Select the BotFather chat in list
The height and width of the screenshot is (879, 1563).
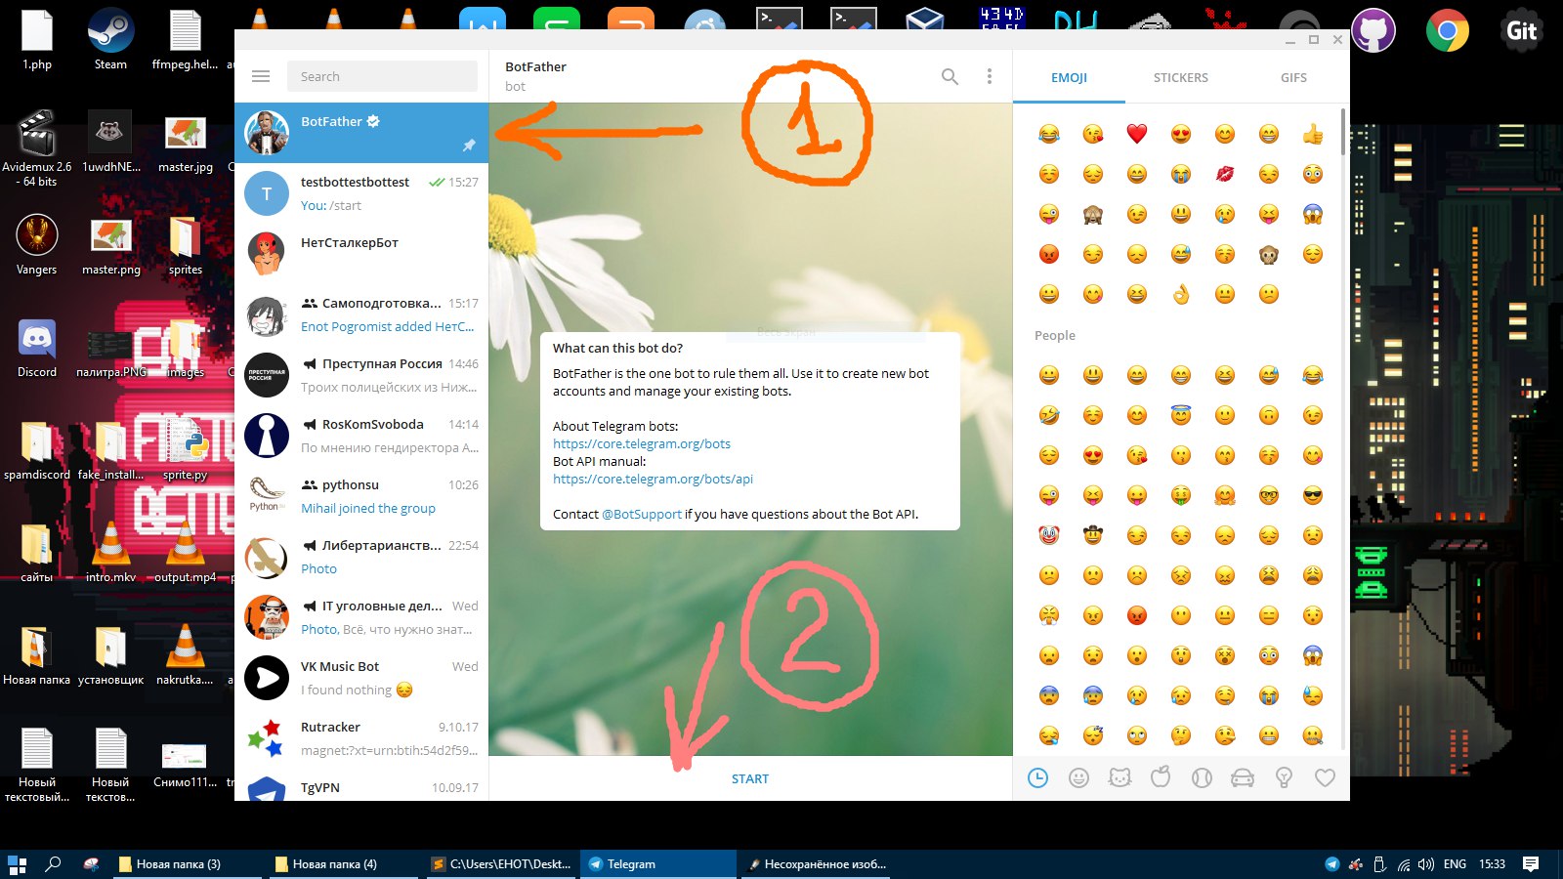[361, 133]
